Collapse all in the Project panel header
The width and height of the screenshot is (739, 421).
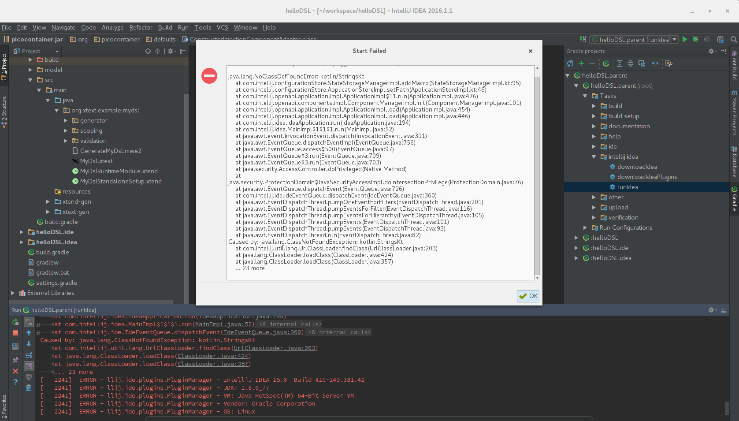click(157, 51)
